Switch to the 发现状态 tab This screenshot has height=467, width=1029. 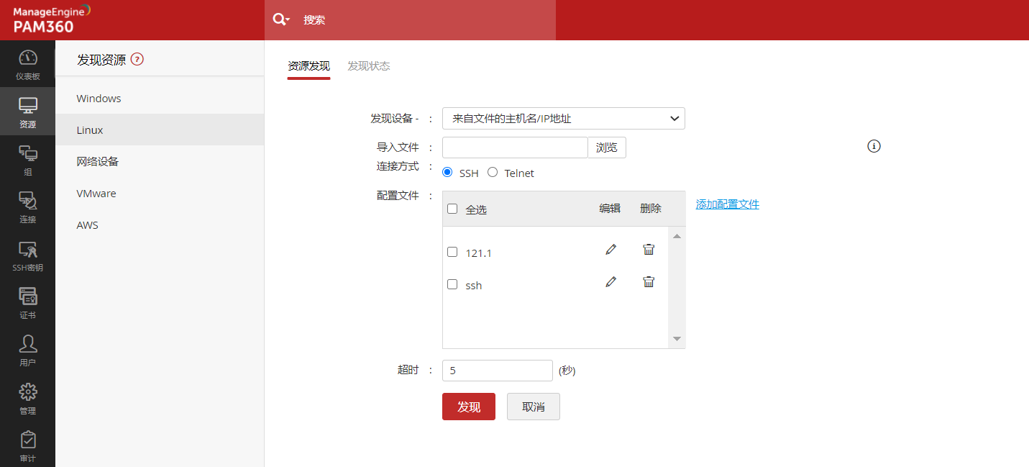[x=369, y=66]
